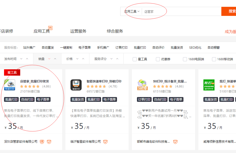
Task: Filter by SEO优化 service tag
Action: click(x=195, y=48)
